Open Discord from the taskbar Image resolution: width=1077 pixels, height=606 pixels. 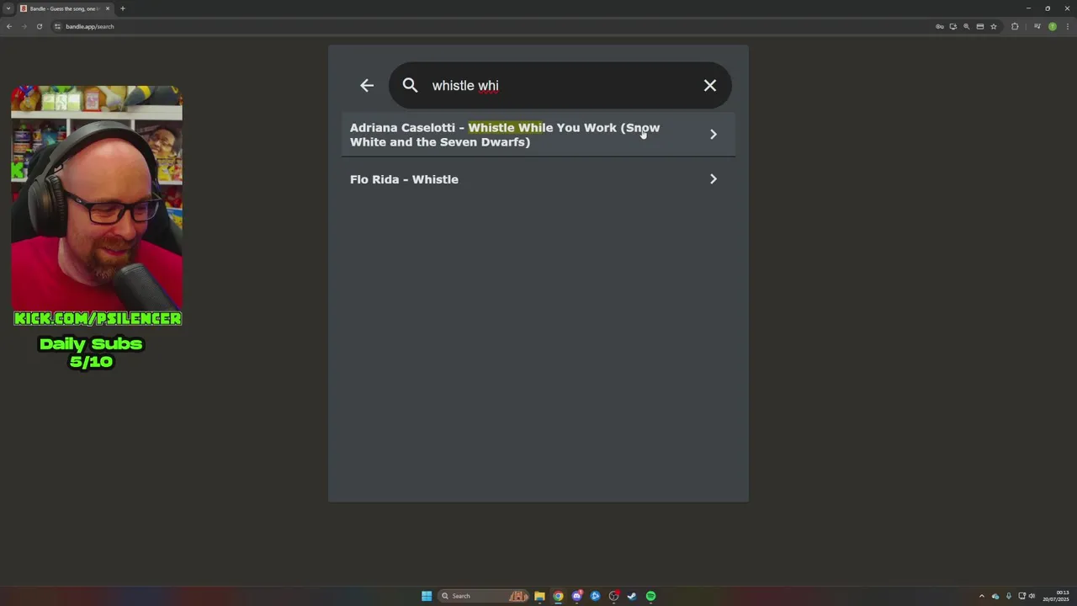[x=576, y=596]
